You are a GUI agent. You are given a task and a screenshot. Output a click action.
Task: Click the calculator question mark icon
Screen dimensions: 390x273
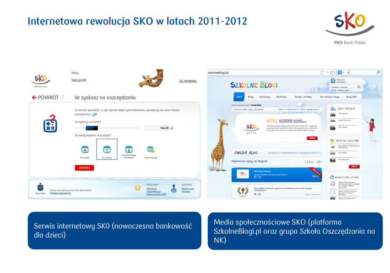click(x=50, y=124)
